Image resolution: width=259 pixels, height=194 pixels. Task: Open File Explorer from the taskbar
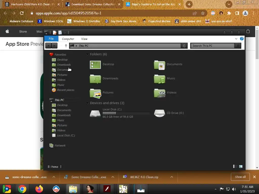[x=73, y=189]
